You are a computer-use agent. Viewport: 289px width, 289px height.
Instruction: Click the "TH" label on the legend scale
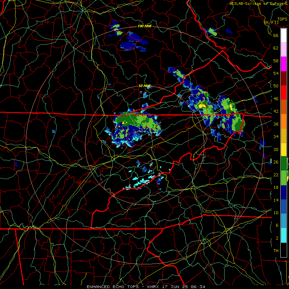coord(276,251)
